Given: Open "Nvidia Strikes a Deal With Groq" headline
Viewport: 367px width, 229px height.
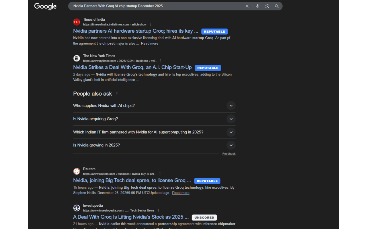Looking at the screenshot, I should [x=132, y=67].
